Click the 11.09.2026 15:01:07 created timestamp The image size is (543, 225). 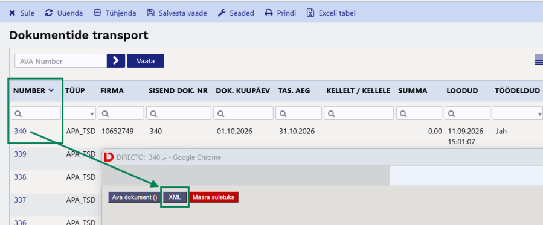tap(466, 136)
